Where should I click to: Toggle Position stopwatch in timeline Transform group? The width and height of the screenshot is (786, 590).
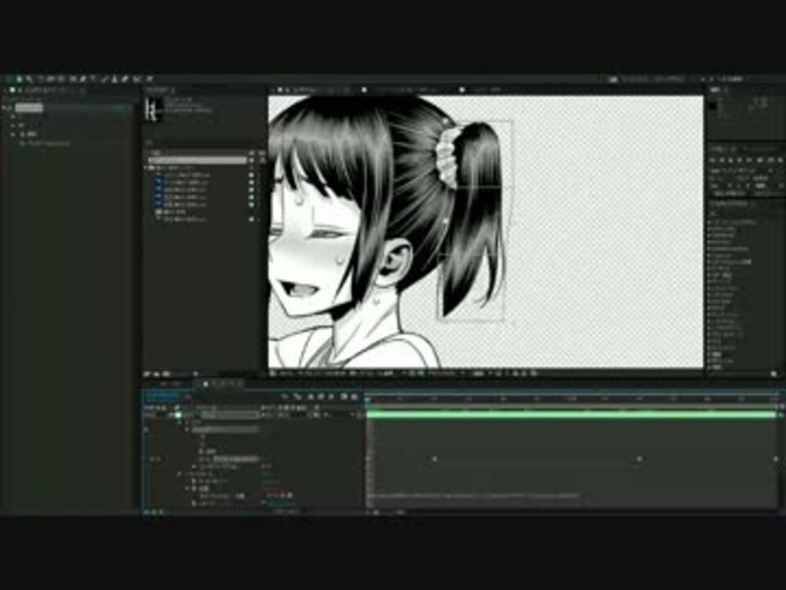(195, 488)
